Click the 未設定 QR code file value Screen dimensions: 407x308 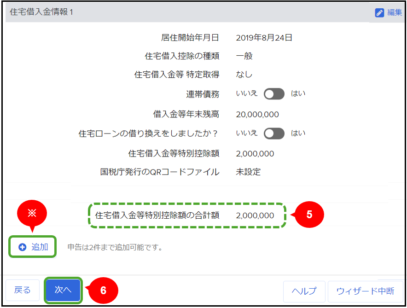248,172
